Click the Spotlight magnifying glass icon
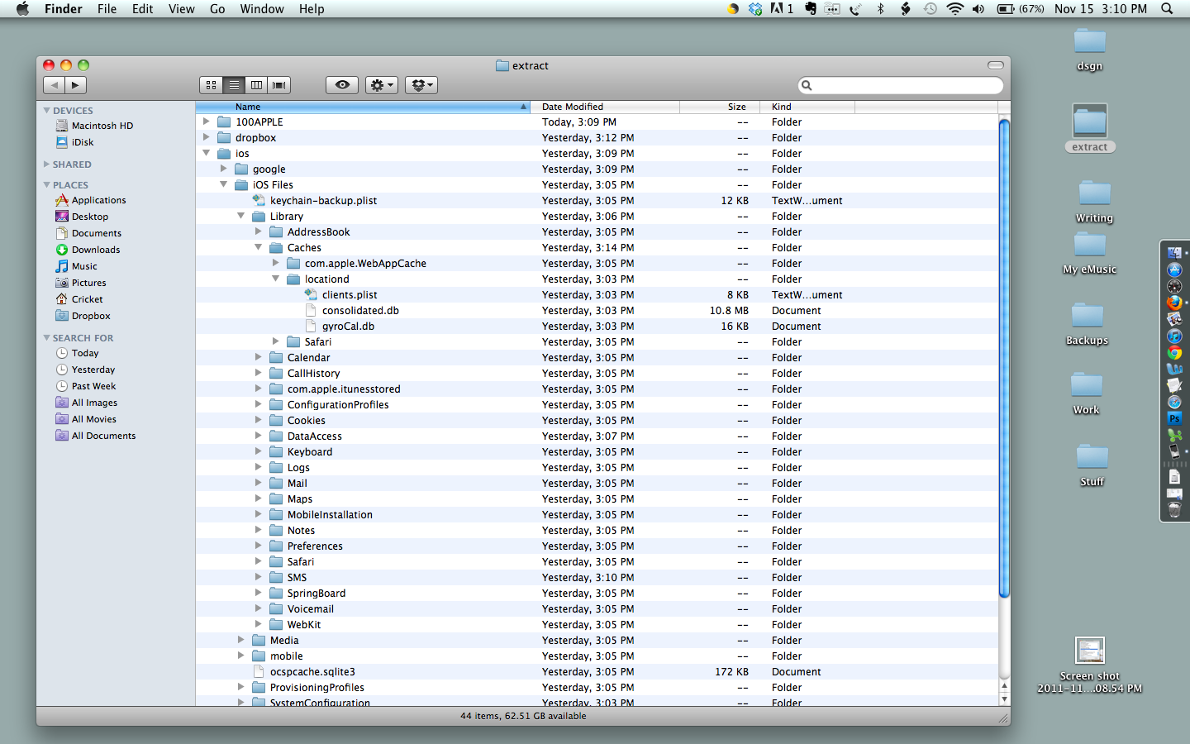 [x=1167, y=9]
